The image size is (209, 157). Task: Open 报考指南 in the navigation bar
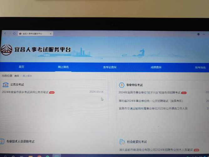[200, 68]
